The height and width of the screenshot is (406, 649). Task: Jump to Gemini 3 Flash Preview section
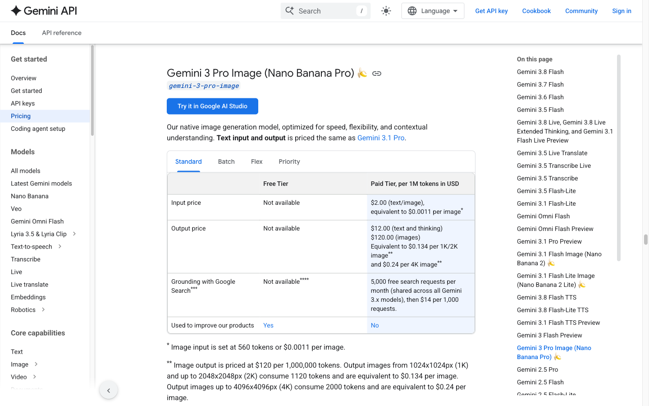tap(549, 335)
